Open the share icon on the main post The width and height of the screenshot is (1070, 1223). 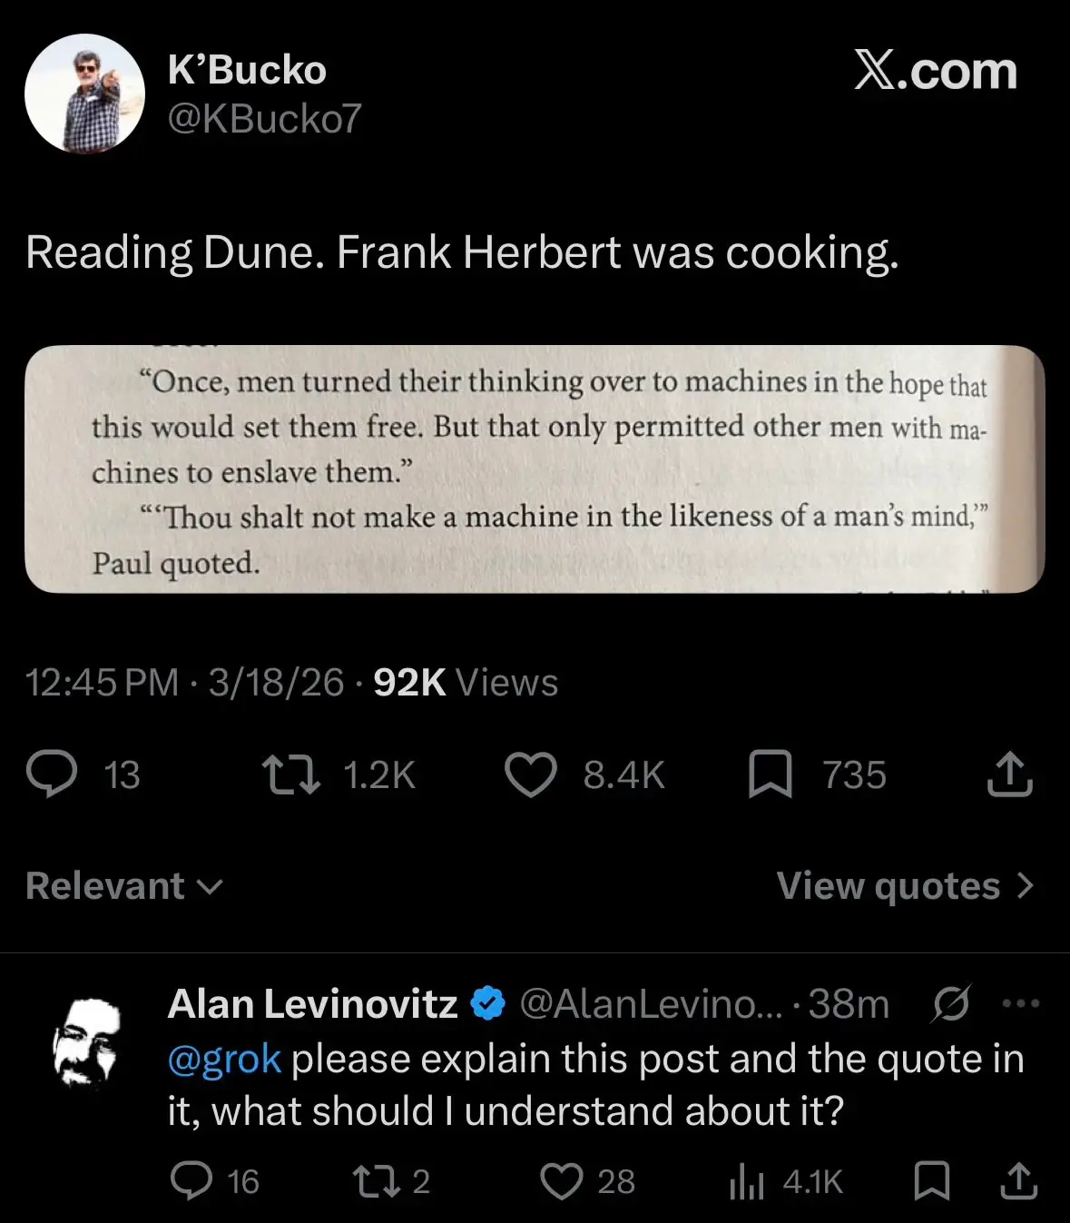tap(1009, 774)
